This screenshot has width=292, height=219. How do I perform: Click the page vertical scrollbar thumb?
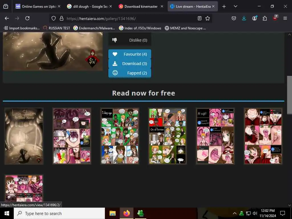coord(289,95)
